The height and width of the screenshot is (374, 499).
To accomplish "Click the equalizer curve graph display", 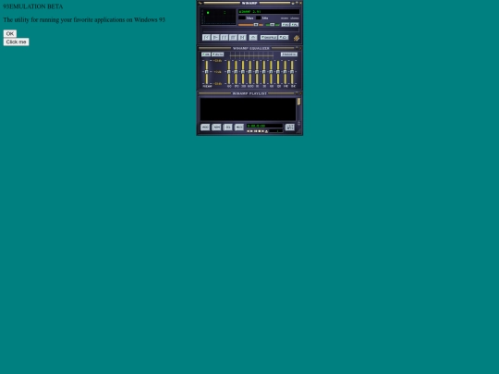I will click(x=251, y=55).
